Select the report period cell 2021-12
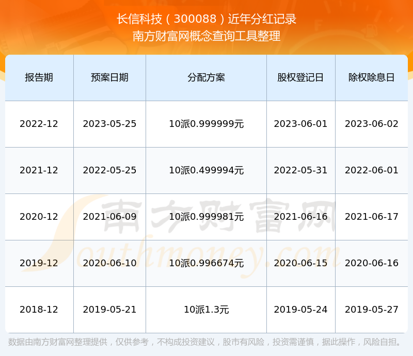Screen dimensions: 413x356 (39, 170)
